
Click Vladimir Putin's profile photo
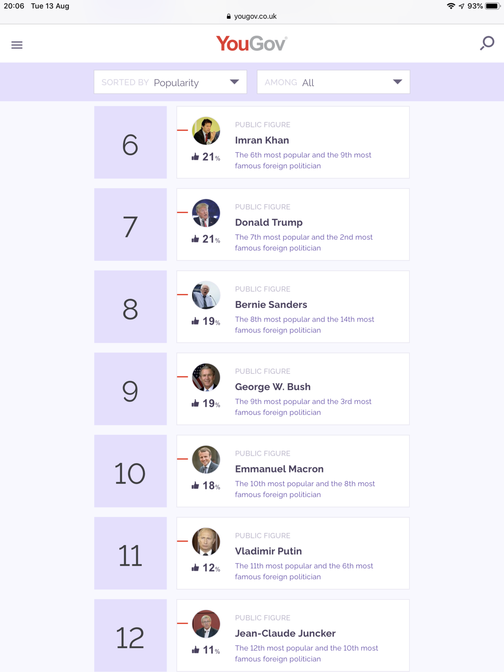coord(206,542)
